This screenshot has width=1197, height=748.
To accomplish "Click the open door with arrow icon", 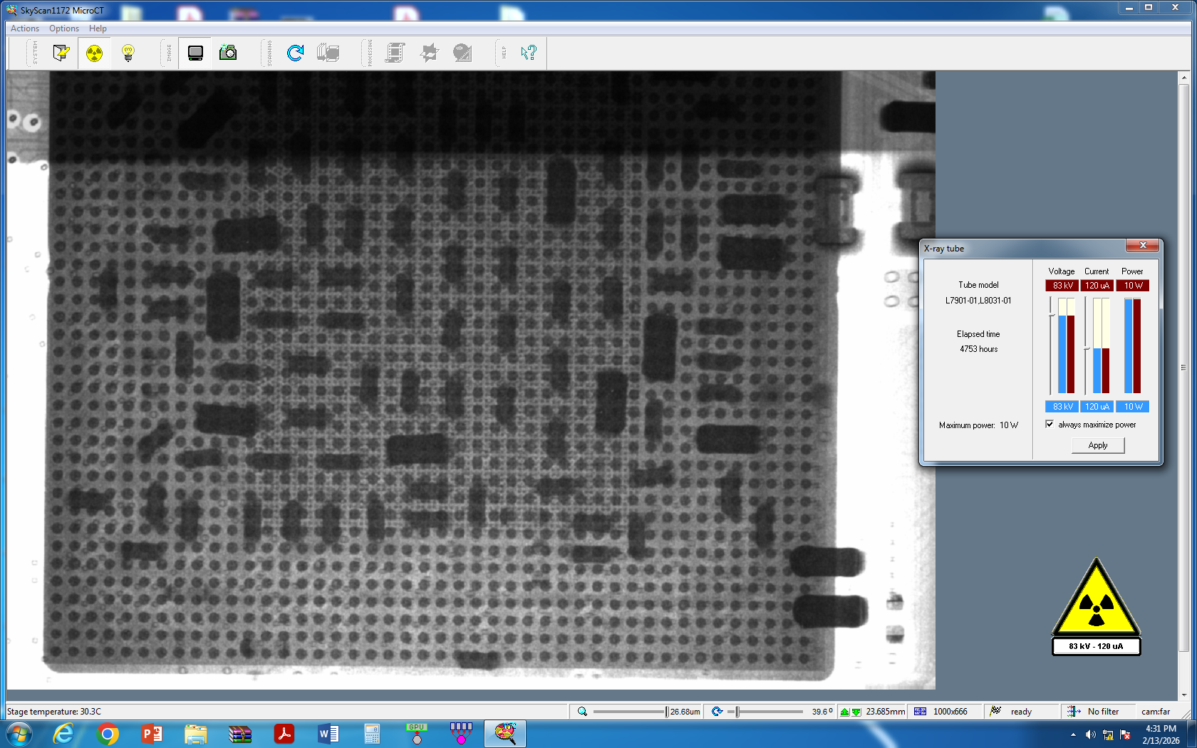I will pyautogui.click(x=61, y=53).
